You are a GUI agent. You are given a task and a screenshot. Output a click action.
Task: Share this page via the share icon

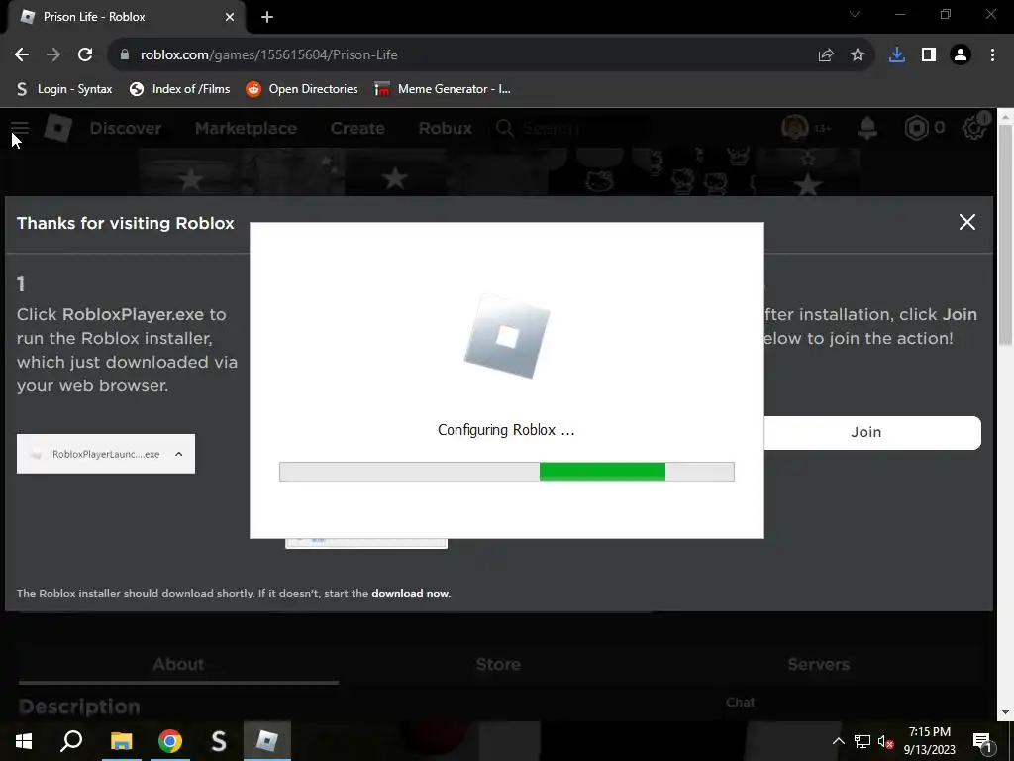click(826, 55)
